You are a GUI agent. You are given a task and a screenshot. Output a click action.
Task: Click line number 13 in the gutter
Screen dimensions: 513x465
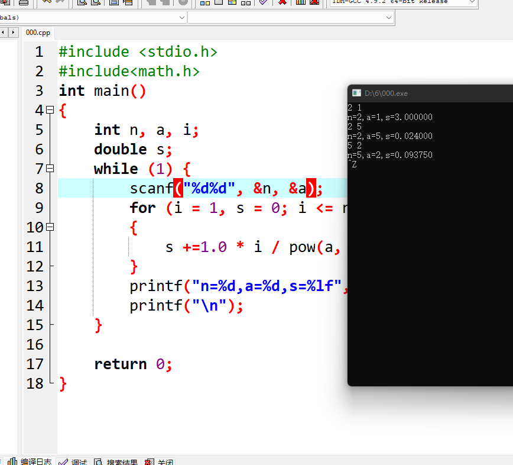click(35, 286)
